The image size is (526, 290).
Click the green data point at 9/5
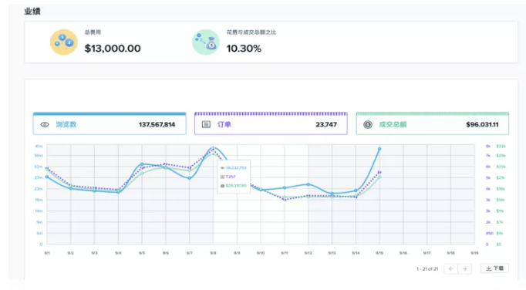click(x=142, y=174)
